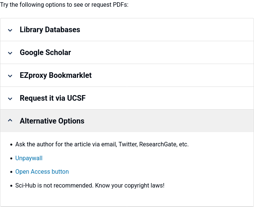254x207 pixels.
Task: Open the Library Databases accordion section
Action: pyautogui.click(x=50, y=30)
